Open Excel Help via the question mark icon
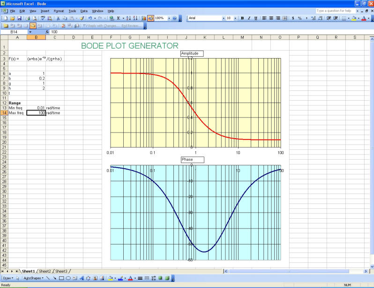Screen dimensions: 374x288 click(175, 18)
